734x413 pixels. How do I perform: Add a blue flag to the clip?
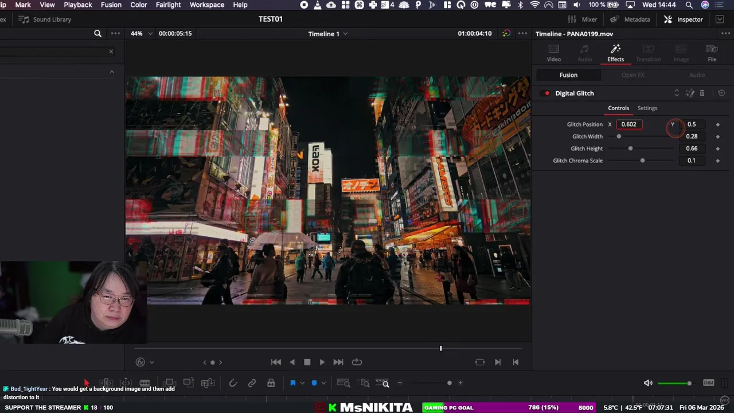coord(292,383)
